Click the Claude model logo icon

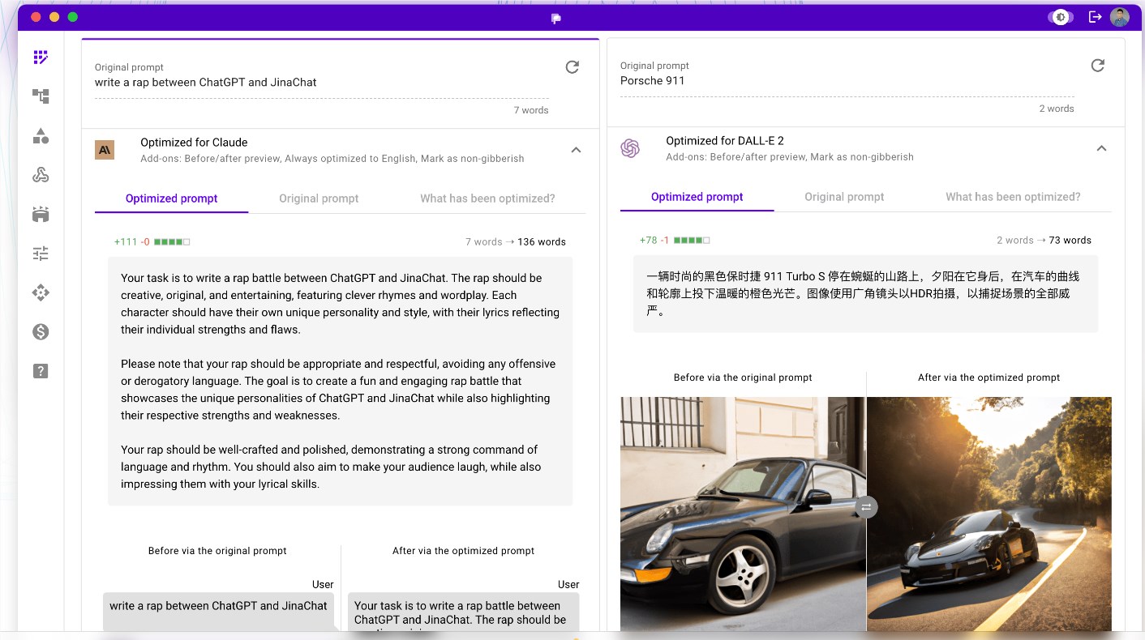105,150
